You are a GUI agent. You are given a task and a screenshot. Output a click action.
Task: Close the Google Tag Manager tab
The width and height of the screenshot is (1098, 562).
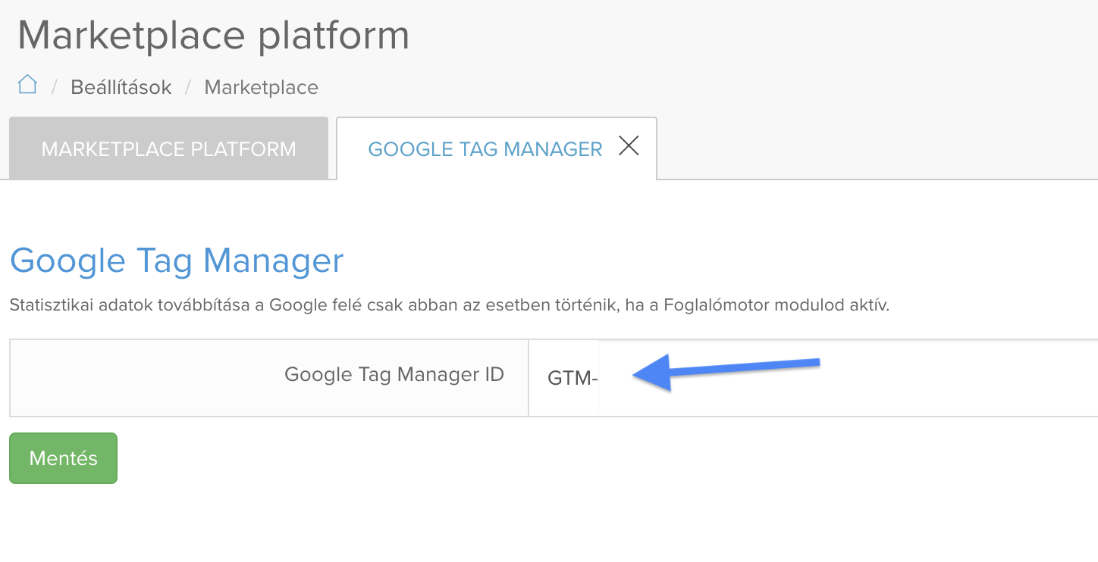click(629, 145)
